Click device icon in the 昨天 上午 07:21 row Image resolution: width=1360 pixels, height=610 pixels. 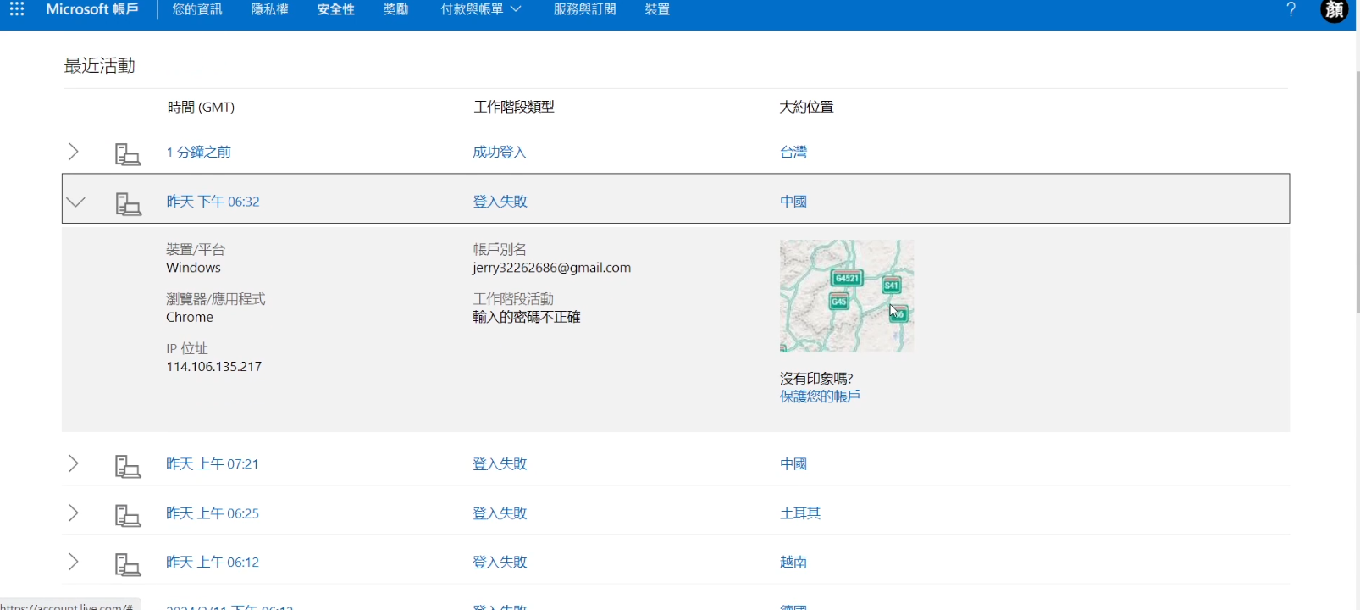[x=128, y=466]
